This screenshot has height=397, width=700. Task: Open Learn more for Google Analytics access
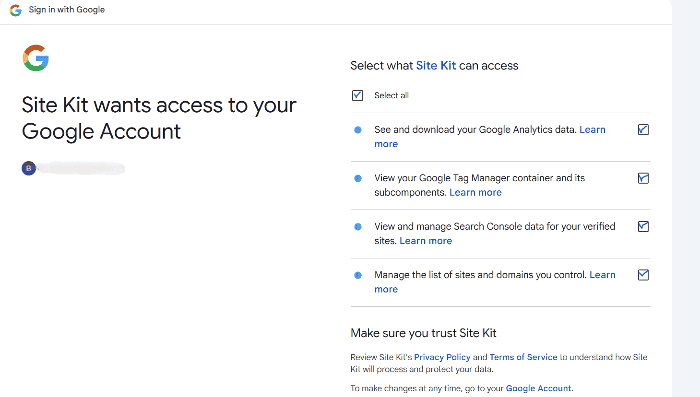point(592,129)
